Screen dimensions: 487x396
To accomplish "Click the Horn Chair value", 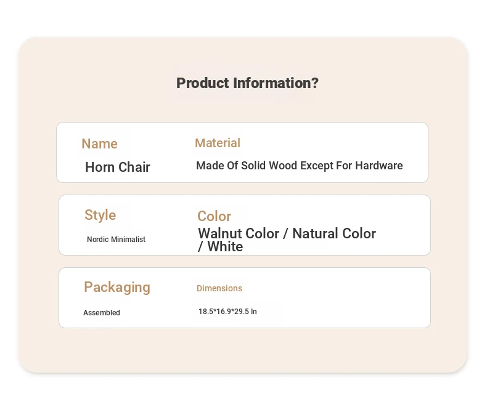I will [x=118, y=167].
